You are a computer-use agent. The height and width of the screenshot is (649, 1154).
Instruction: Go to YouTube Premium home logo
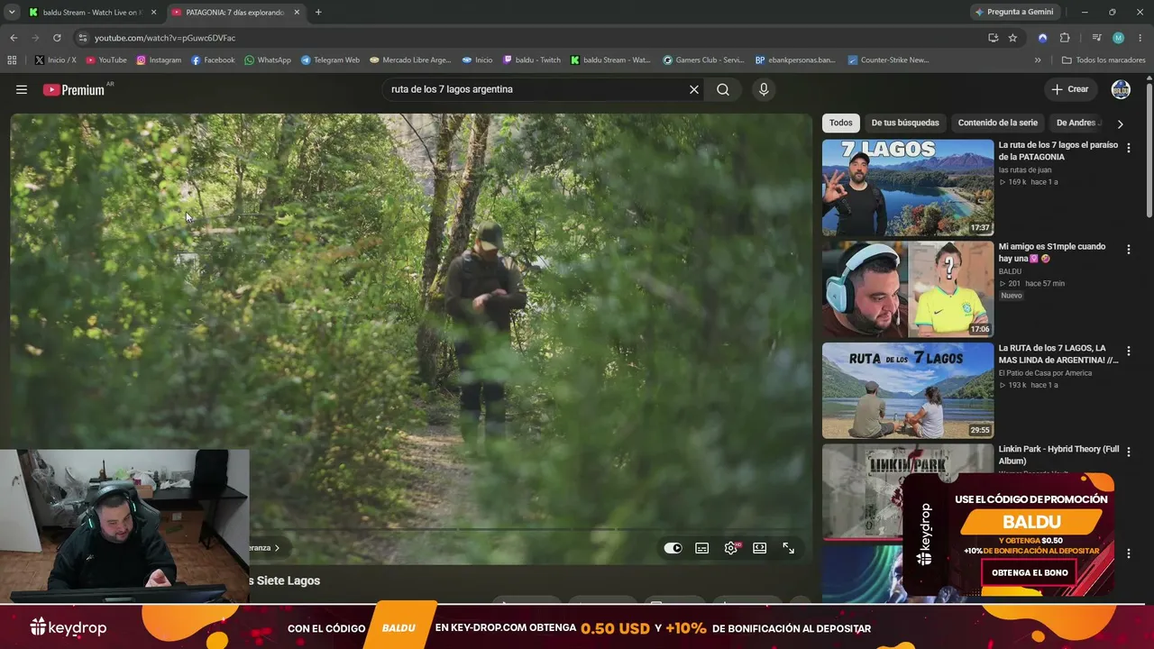(x=74, y=90)
